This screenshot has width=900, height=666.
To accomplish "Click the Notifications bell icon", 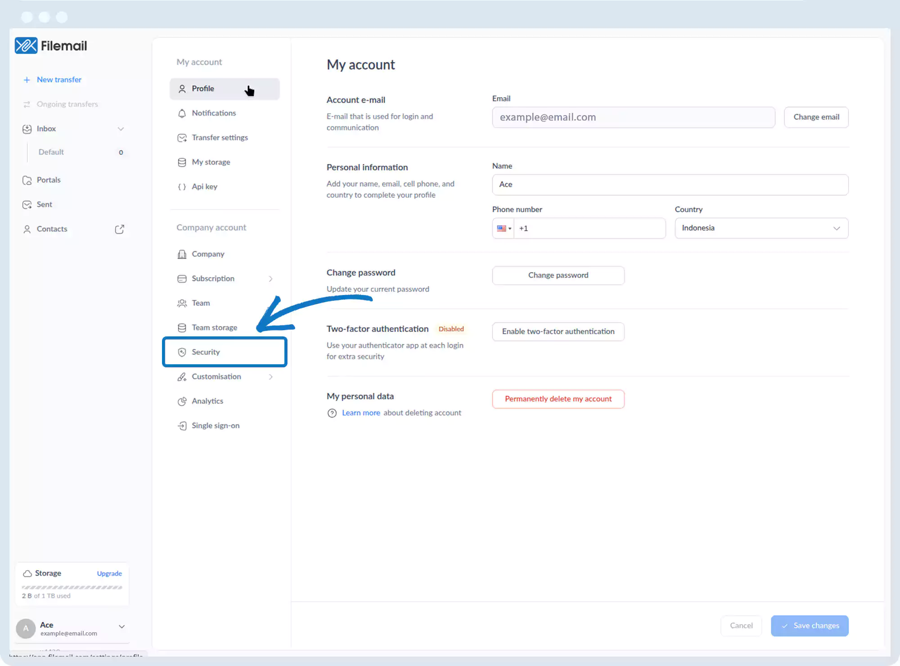I will [182, 113].
